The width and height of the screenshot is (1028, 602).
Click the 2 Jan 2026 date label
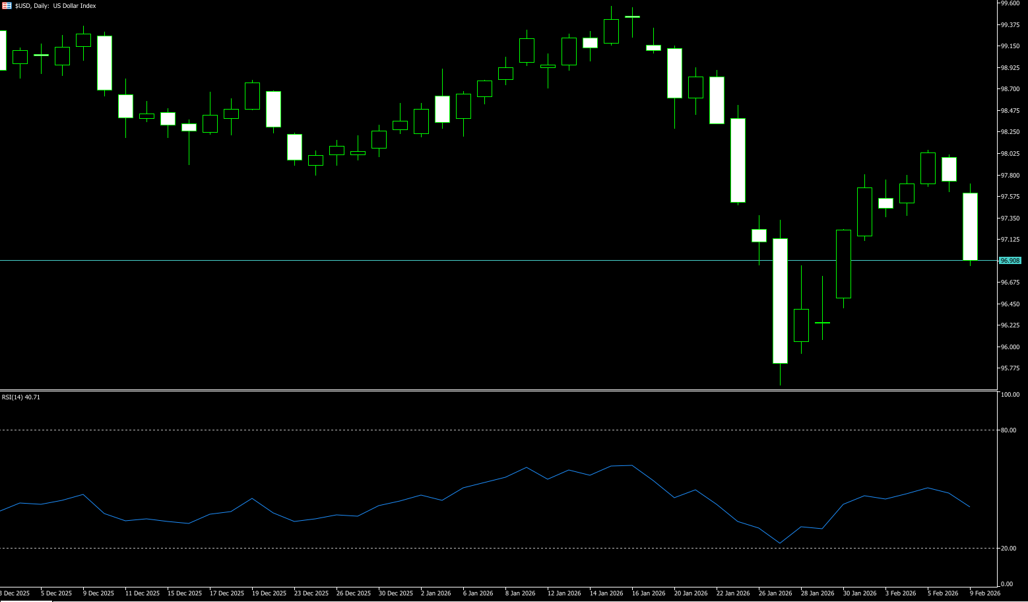(x=435, y=593)
